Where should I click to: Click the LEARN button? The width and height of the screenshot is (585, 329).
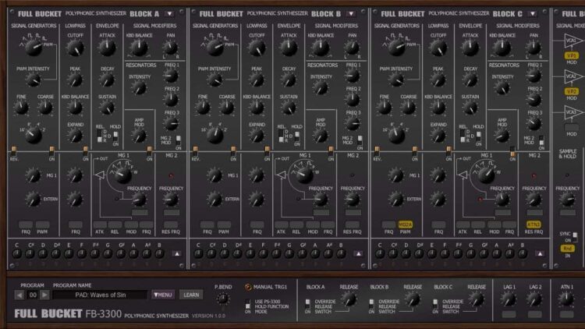tap(191, 295)
